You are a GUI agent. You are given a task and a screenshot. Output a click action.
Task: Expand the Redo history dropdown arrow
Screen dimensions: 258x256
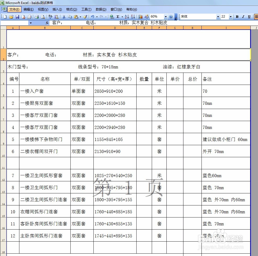[106, 17]
